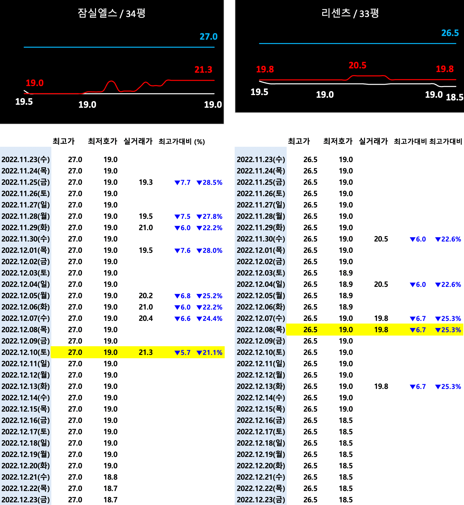Viewport: 464px width, 505px height.
Task: Click the ▼27.8% cell
Action: pyautogui.click(x=209, y=216)
